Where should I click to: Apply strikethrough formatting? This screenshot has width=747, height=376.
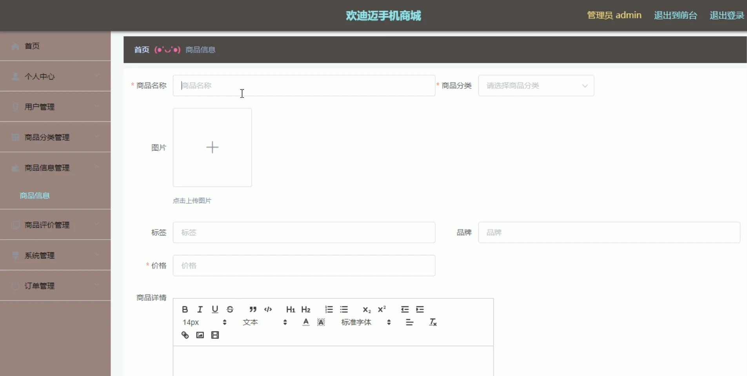coord(230,309)
